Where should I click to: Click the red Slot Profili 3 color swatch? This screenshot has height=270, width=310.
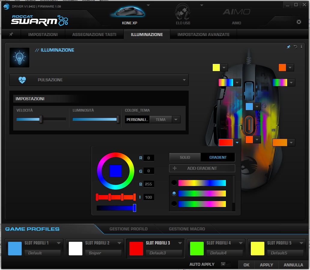[x=136, y=249]
